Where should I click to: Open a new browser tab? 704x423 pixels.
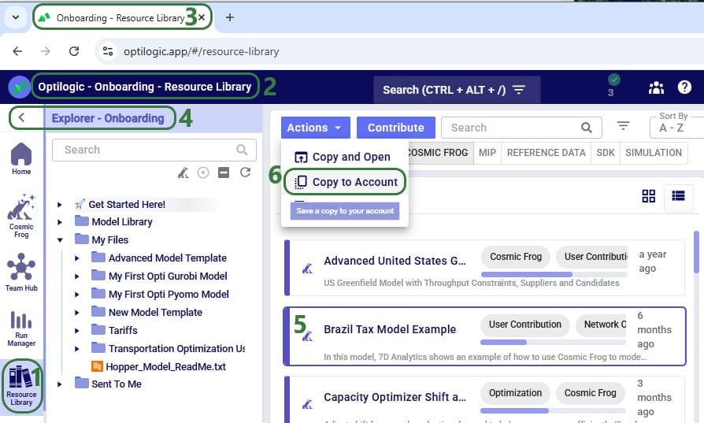pyautogui.click(x=229, y=17)
